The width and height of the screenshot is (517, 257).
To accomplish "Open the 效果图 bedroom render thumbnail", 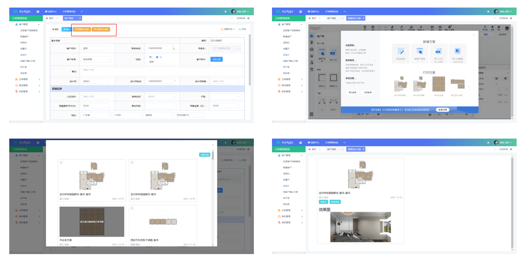I will pyautogui.click(x=360, y=227).
